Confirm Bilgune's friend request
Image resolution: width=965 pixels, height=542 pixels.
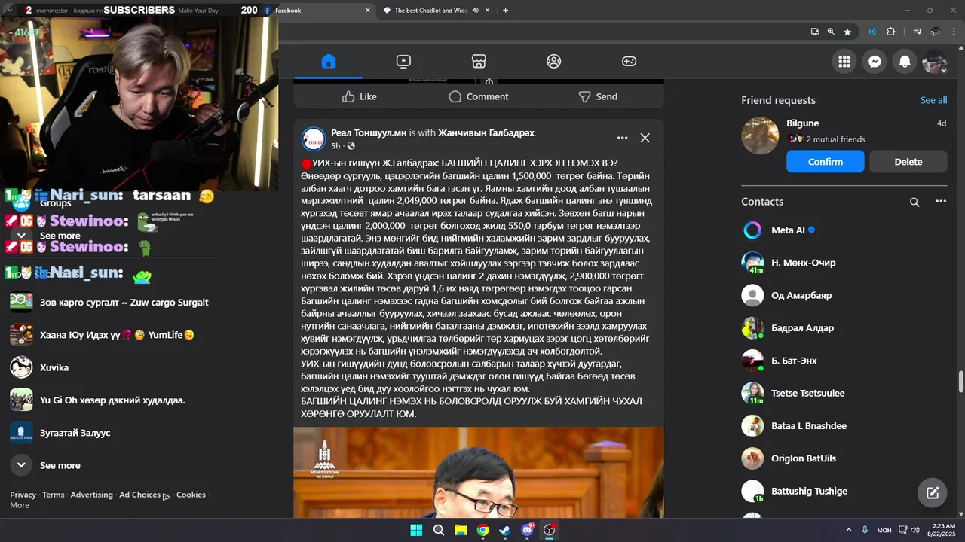[826, 162]
